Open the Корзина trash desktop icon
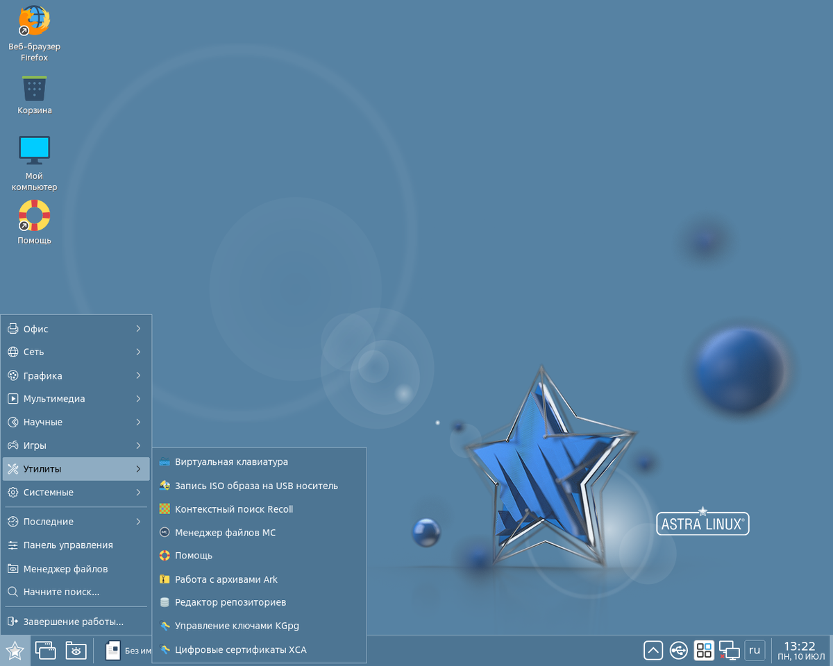Image resolution: width=833 pixels, height=666 pixels. [x=34, y=94]
